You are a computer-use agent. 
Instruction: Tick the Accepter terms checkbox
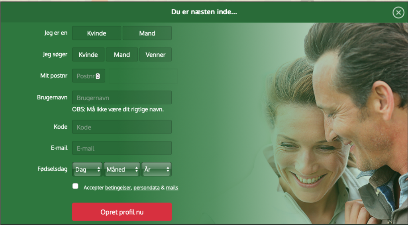pos(75,186)
